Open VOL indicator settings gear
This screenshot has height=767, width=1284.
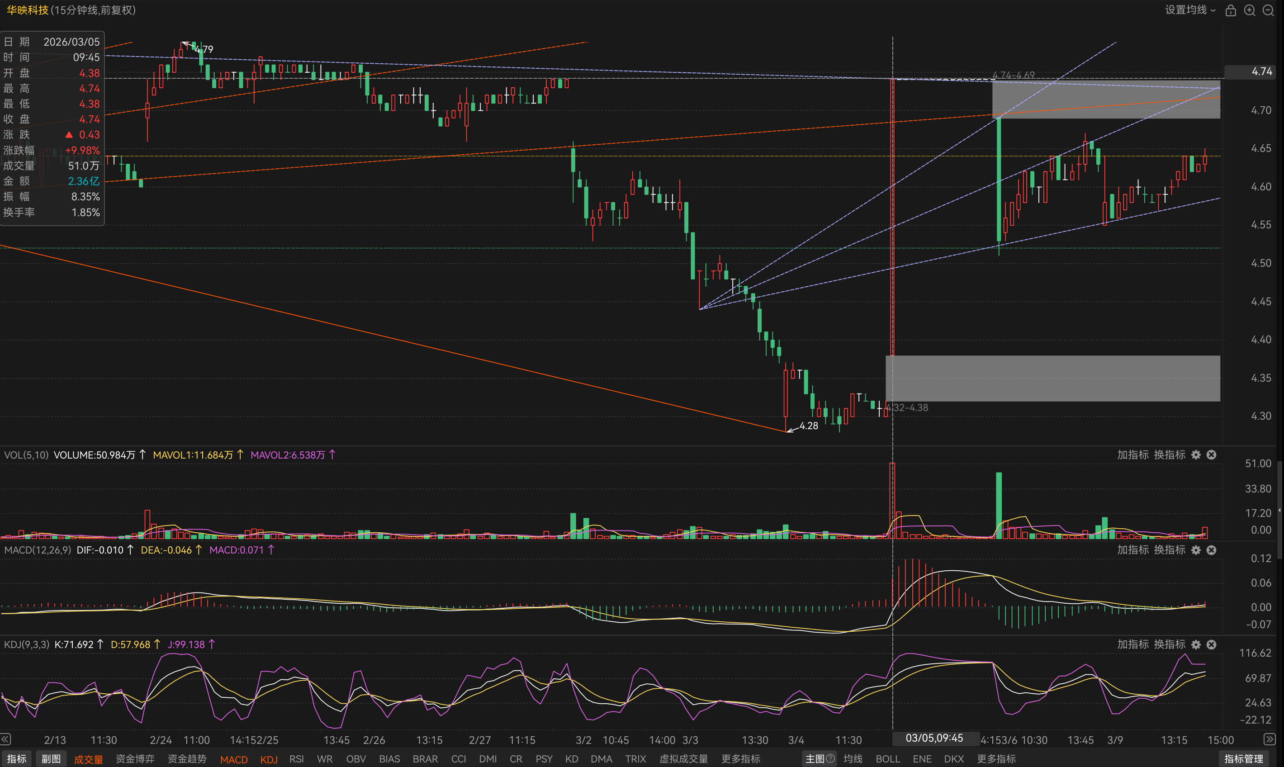tap(1196, 455)
